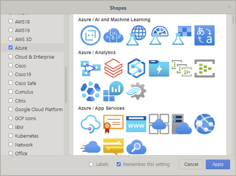
Task: Enable the Kubernetes shape library
Action: pyautogui.click(x=10, y=136)
